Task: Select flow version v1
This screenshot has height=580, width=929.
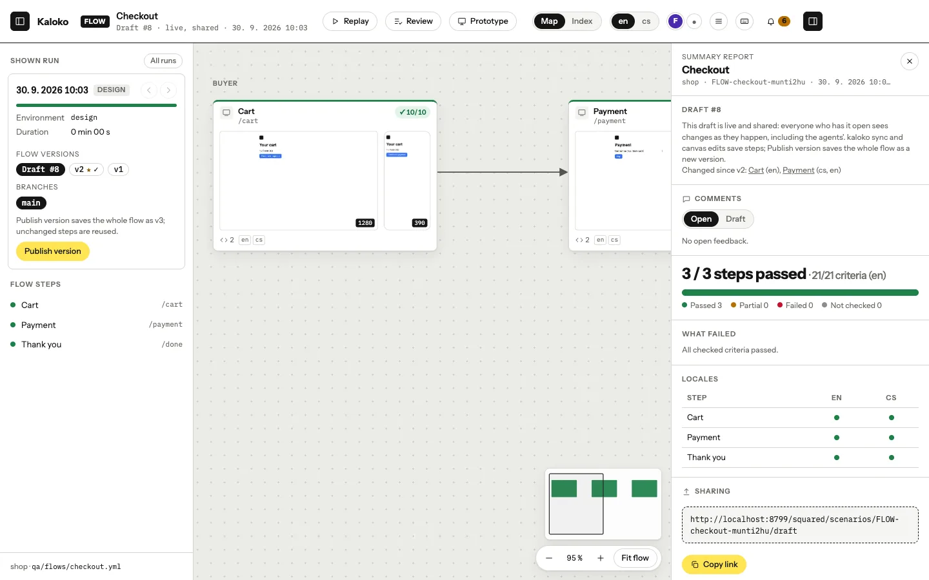Action: (x=119, y=169)
